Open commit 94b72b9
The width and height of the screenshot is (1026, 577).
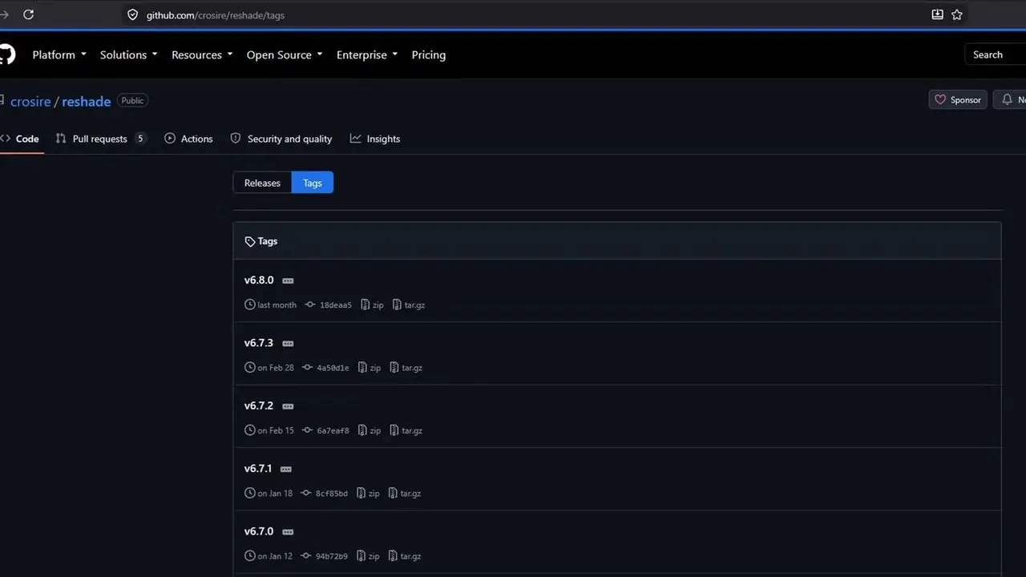[325, 556]
